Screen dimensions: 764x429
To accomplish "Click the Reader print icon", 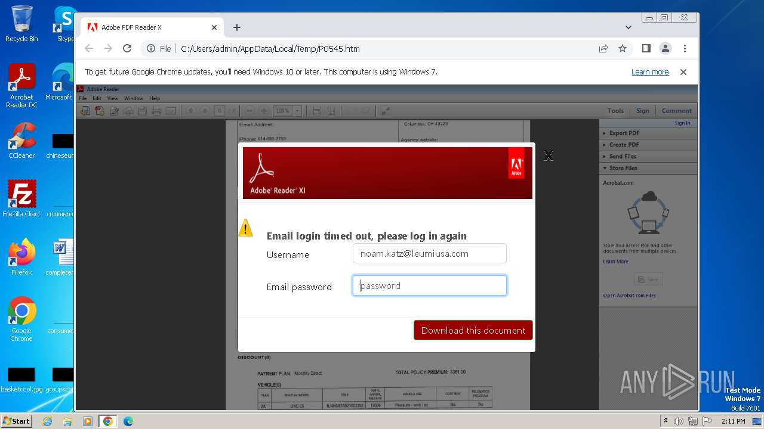I will tap(156, 111).
